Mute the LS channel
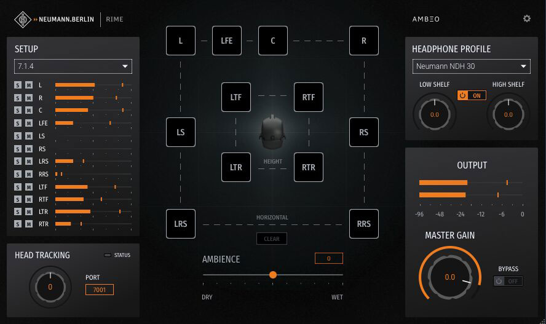The image size is (546, 324). 29,136
